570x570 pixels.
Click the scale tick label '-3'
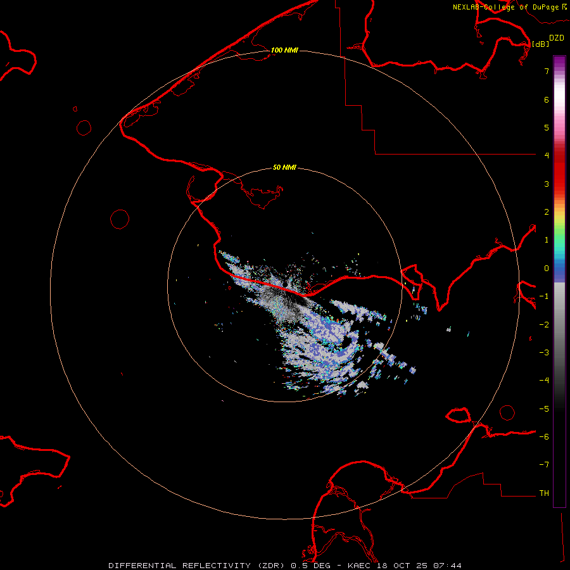[x=544, y=352]
